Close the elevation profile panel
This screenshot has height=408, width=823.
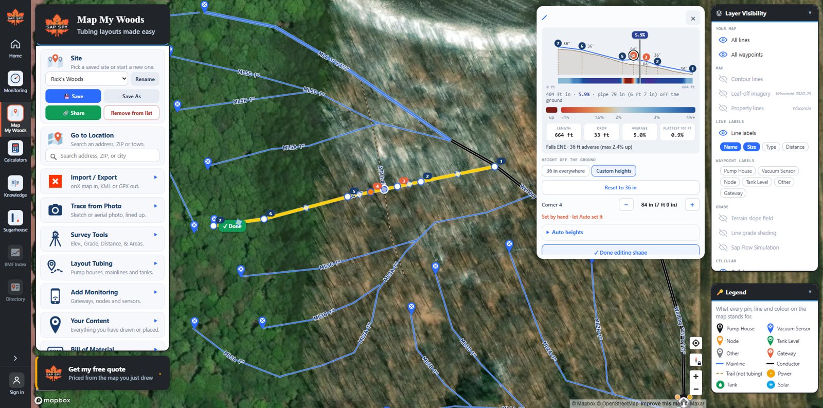pyautogui.click(x=693, y=19)
